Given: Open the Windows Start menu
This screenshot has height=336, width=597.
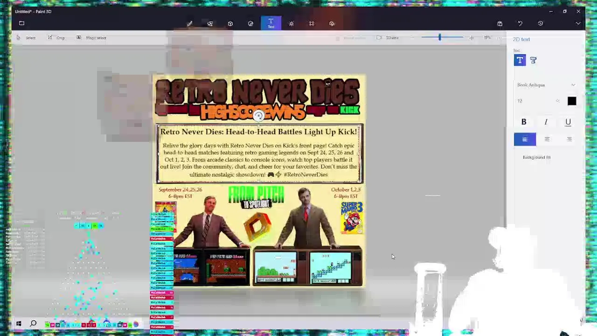Looking at the screenshot, I should 19,324.
